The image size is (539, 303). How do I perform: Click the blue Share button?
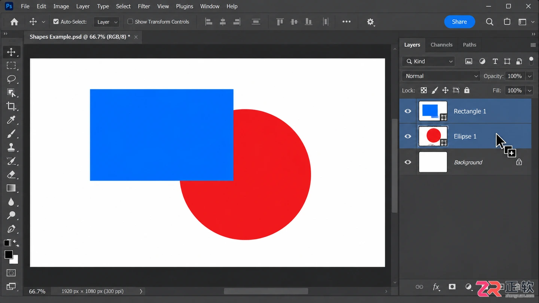[x=459, y=22]
